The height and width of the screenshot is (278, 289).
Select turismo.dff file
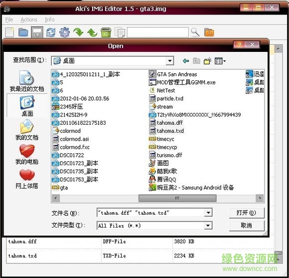click(165, 155)
